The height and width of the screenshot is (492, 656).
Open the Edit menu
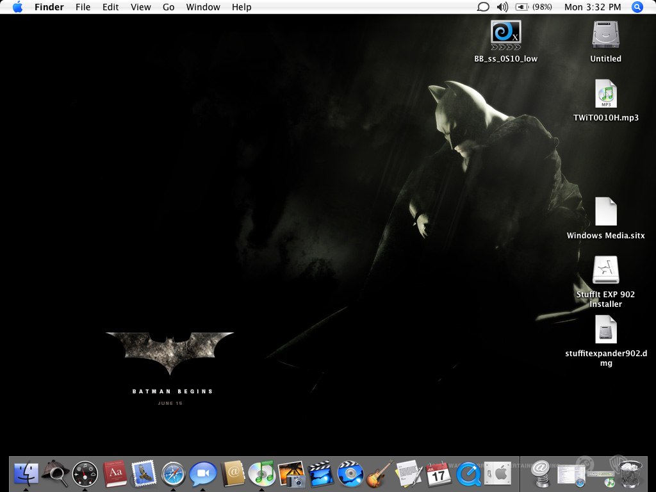(x=110, y=6)
